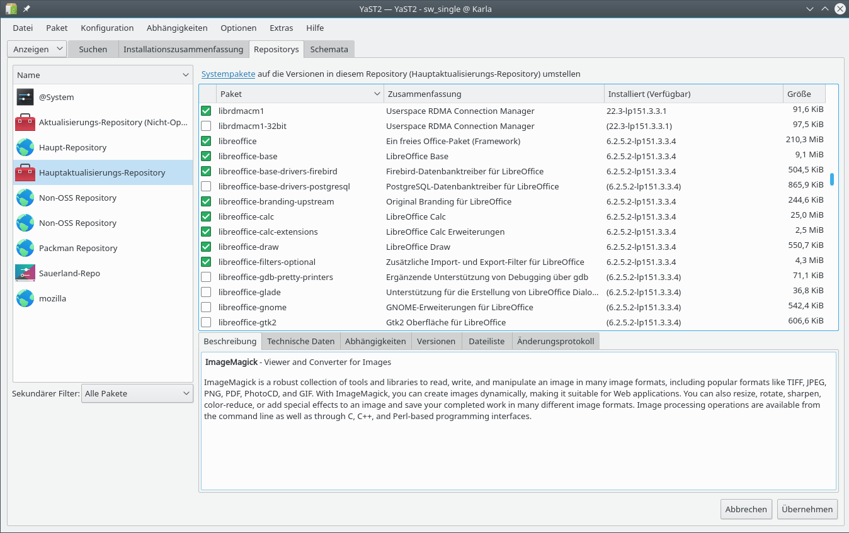Sort by the Größe column header

coord(804,94)
